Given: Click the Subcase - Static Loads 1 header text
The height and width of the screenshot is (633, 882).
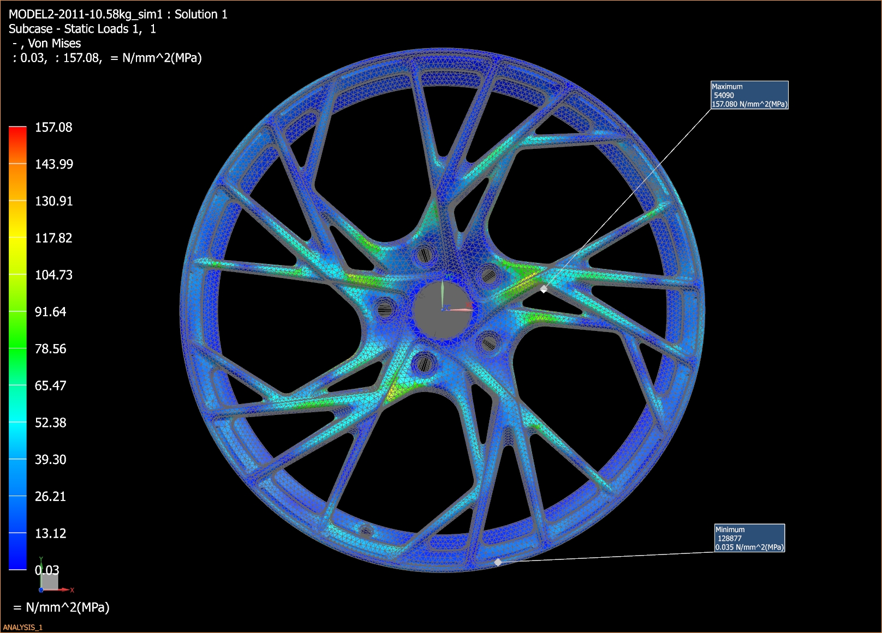Looking at the screenshot, I should pyautogui.click(x=83, y=29).
